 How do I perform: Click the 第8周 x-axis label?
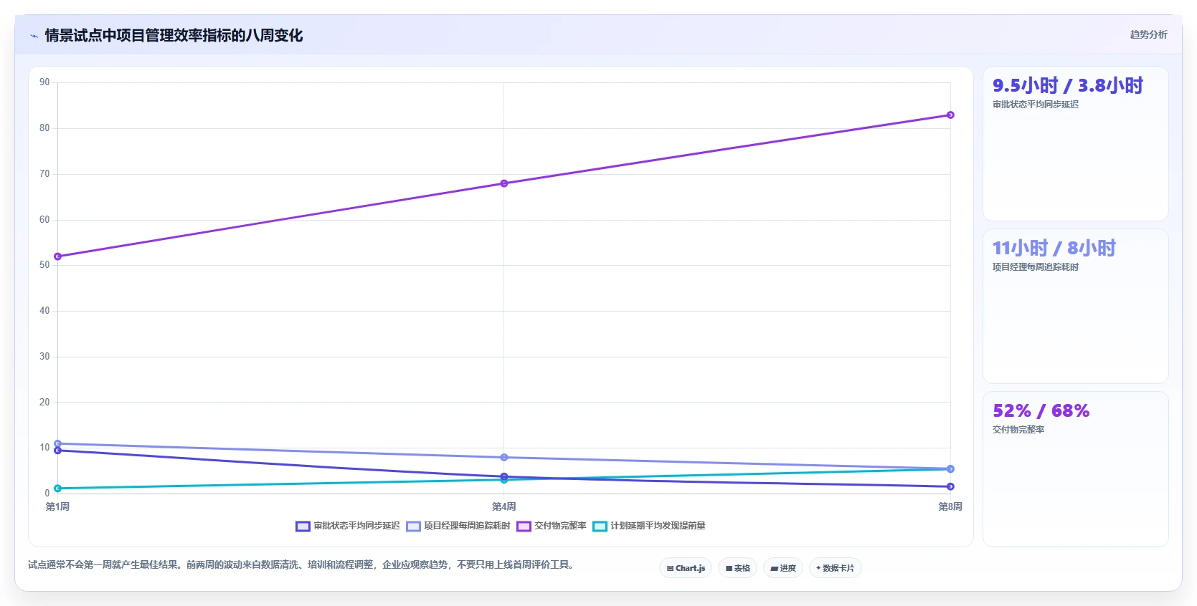tap(950, 507)
